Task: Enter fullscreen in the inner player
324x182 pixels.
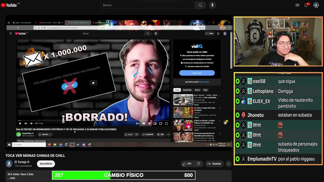Action: point(166,123)
